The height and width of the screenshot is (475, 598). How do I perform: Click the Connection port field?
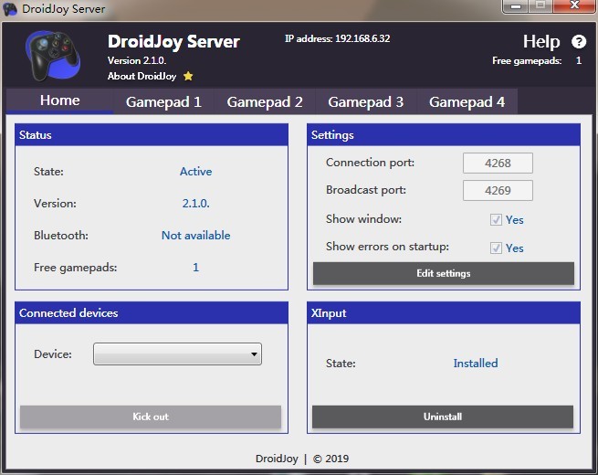(498, 164)
